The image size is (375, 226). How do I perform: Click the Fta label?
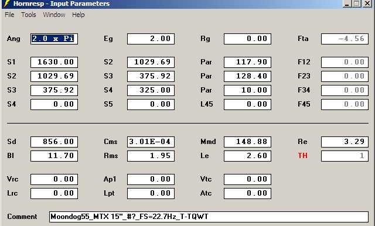point(303,39)
